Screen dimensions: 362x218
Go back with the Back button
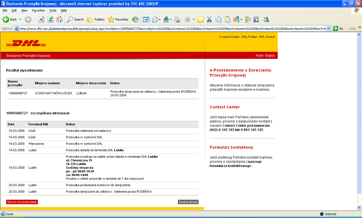(x=10, y=19)
